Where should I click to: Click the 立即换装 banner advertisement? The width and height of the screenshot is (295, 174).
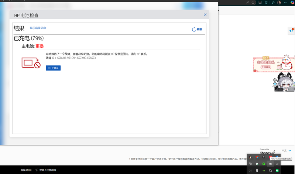(x=267, y=67)
